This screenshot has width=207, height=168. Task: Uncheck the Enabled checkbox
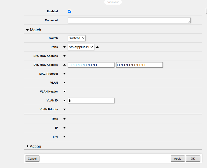[x=69, y=11]
